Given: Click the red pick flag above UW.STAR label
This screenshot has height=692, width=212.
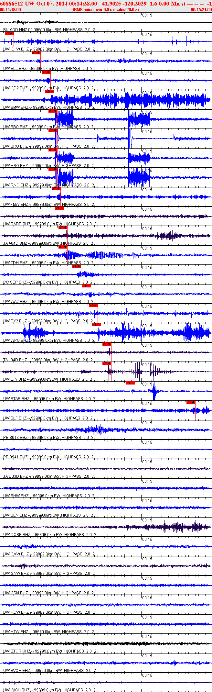Looking at the screenshot, I should (130, 383).
